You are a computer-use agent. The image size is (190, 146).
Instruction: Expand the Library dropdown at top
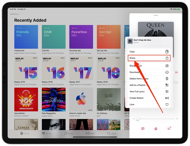coord(14,14)
